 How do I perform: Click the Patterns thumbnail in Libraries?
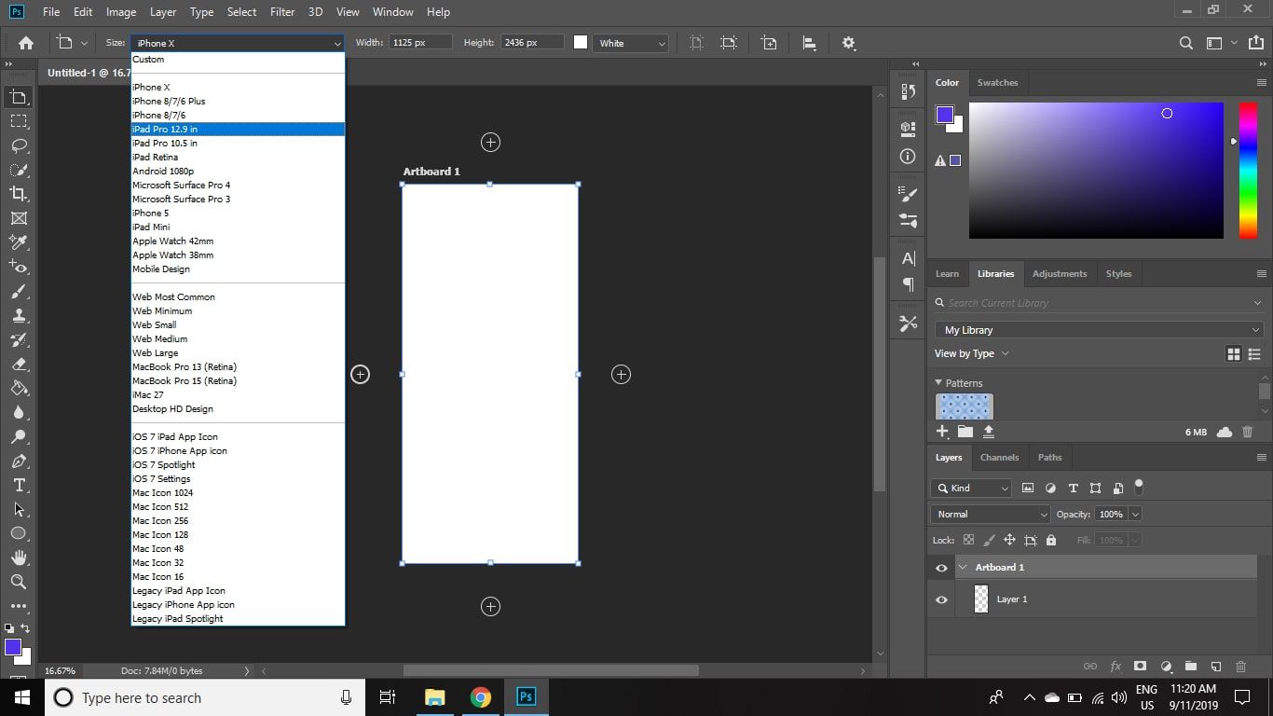pyautogui.click(x=965, y=406)
